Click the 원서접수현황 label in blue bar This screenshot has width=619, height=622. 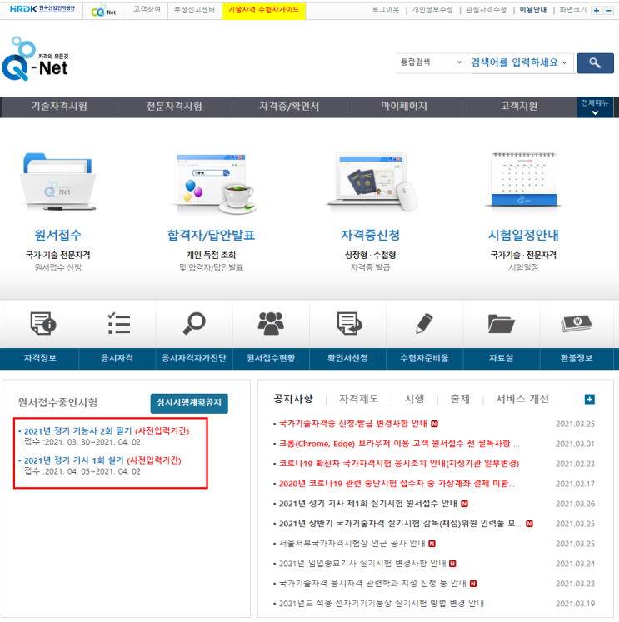tap(271, 358)
